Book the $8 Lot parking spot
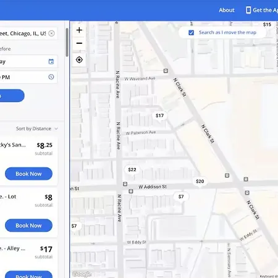 28,225
